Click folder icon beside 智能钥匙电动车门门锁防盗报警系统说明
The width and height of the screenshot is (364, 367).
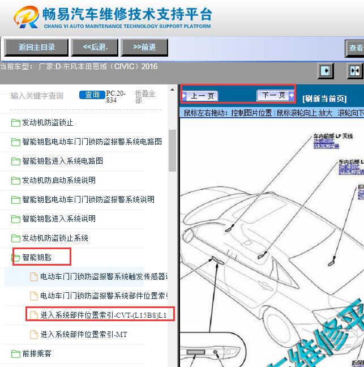15,200
